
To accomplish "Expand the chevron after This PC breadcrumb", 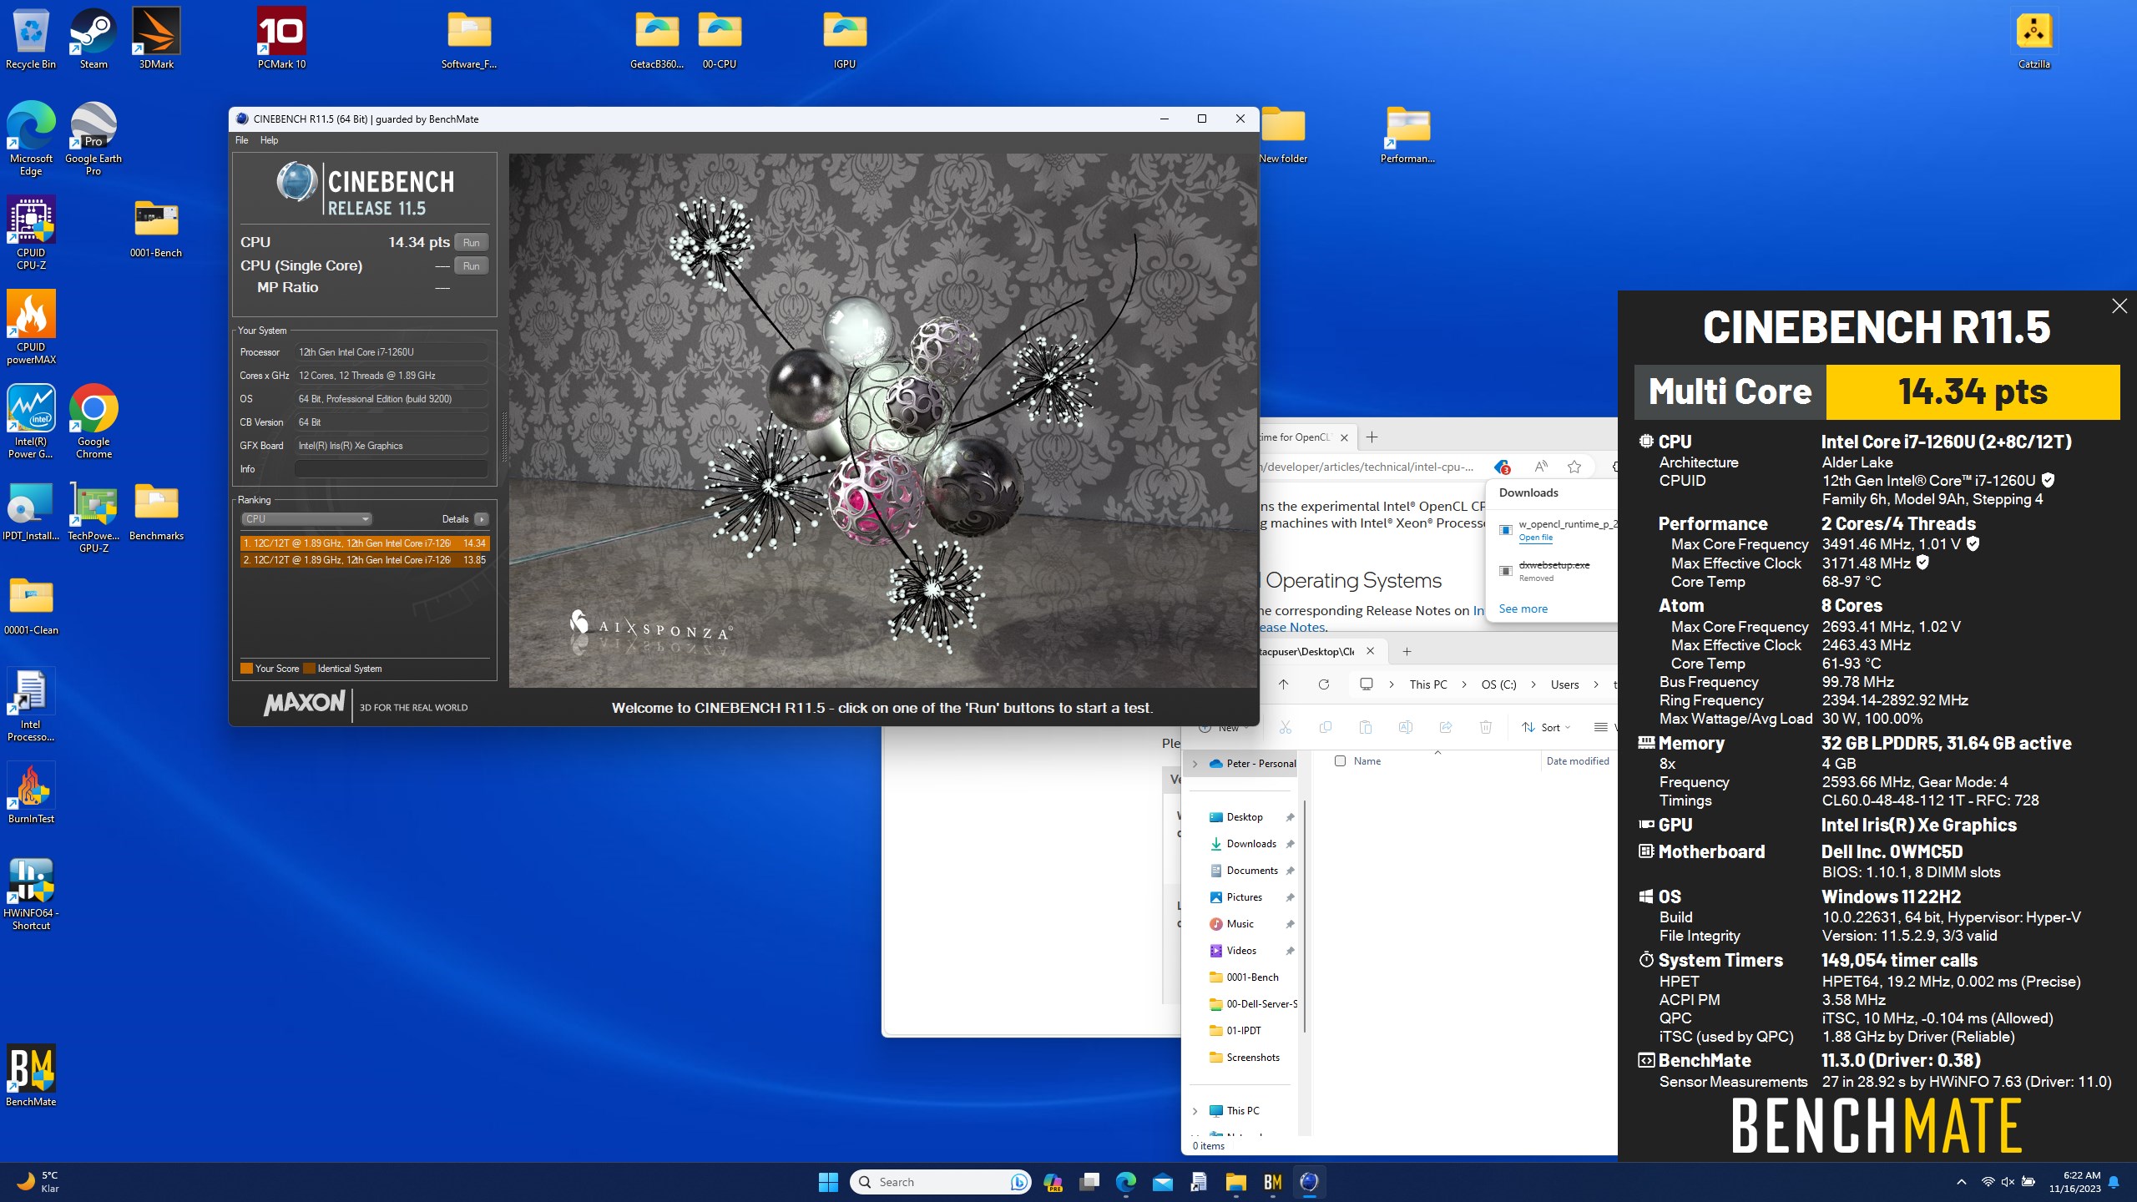I will coord(1463,684).
